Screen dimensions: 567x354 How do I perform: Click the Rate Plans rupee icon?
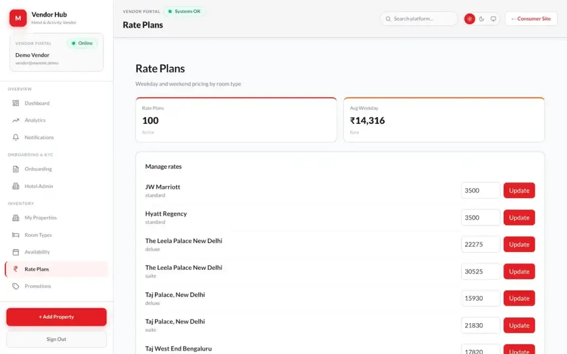coord(16,269)
